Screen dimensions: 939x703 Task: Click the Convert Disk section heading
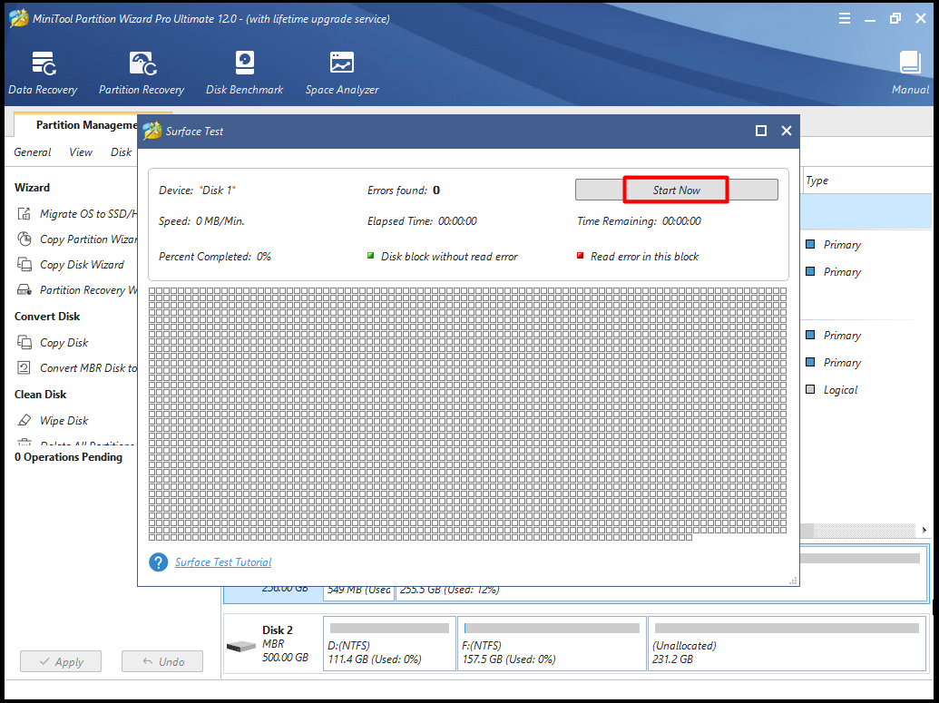click(x=47, y=317)
